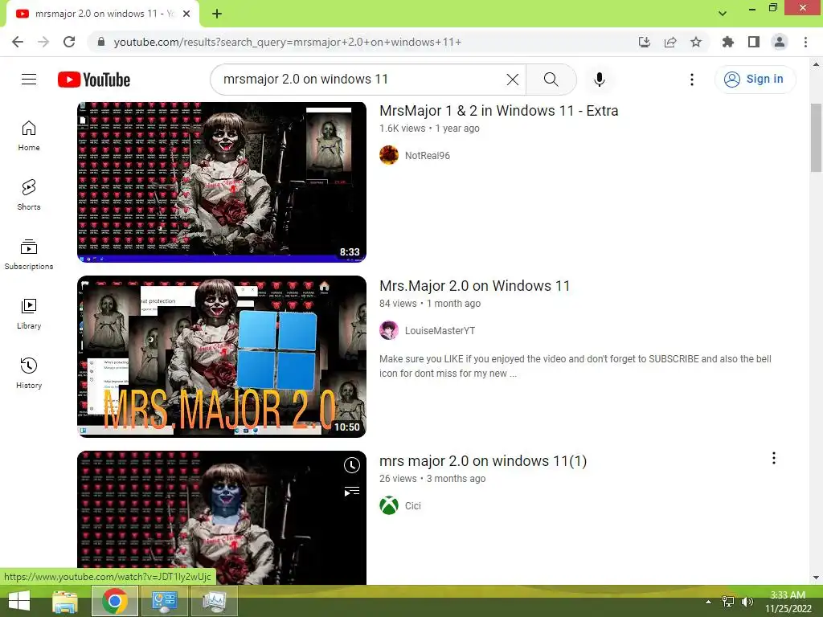This screenshot has width=823, height=617.
Task: Open volume control in system tray
Action: click(x=747, y=602)
